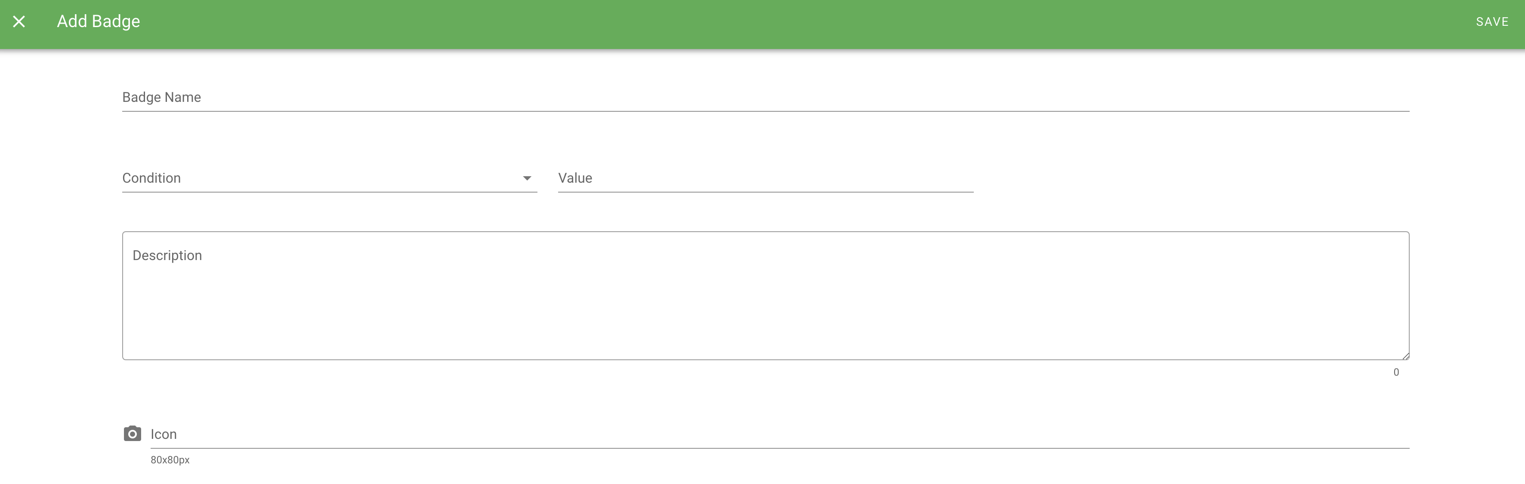Image resolution: width=1525 pixels, height=484 pixels.
Task: Open the Condition dropdown
Action: coord(329,178)
